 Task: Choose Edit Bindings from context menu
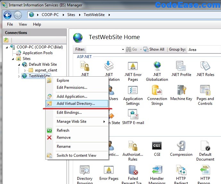click(x=77, y=113)
